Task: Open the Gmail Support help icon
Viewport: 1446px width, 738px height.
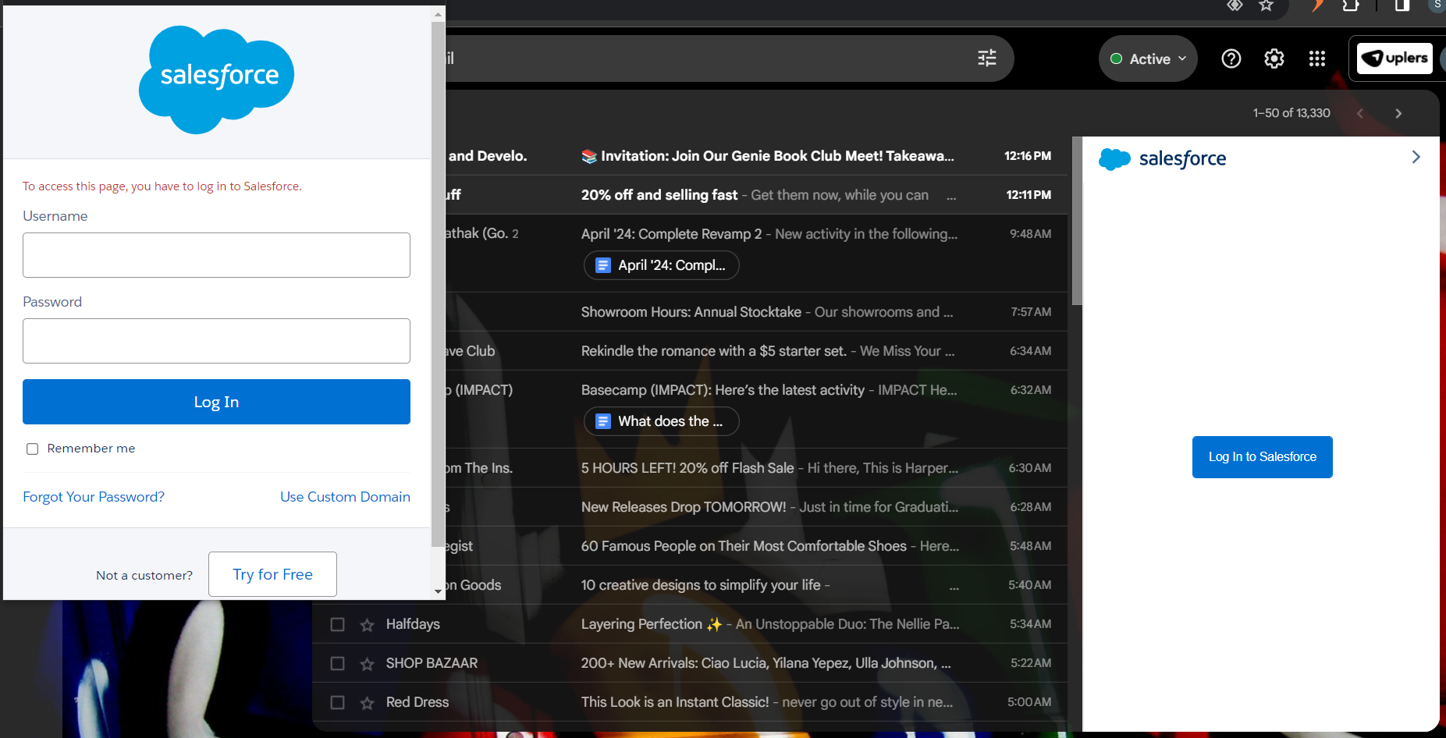Action: click(x=1231, y=59)
